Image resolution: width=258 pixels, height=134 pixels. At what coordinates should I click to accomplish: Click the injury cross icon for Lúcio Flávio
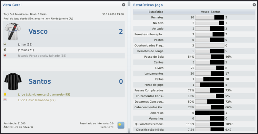pyautogui.click(x=5, y=100)
